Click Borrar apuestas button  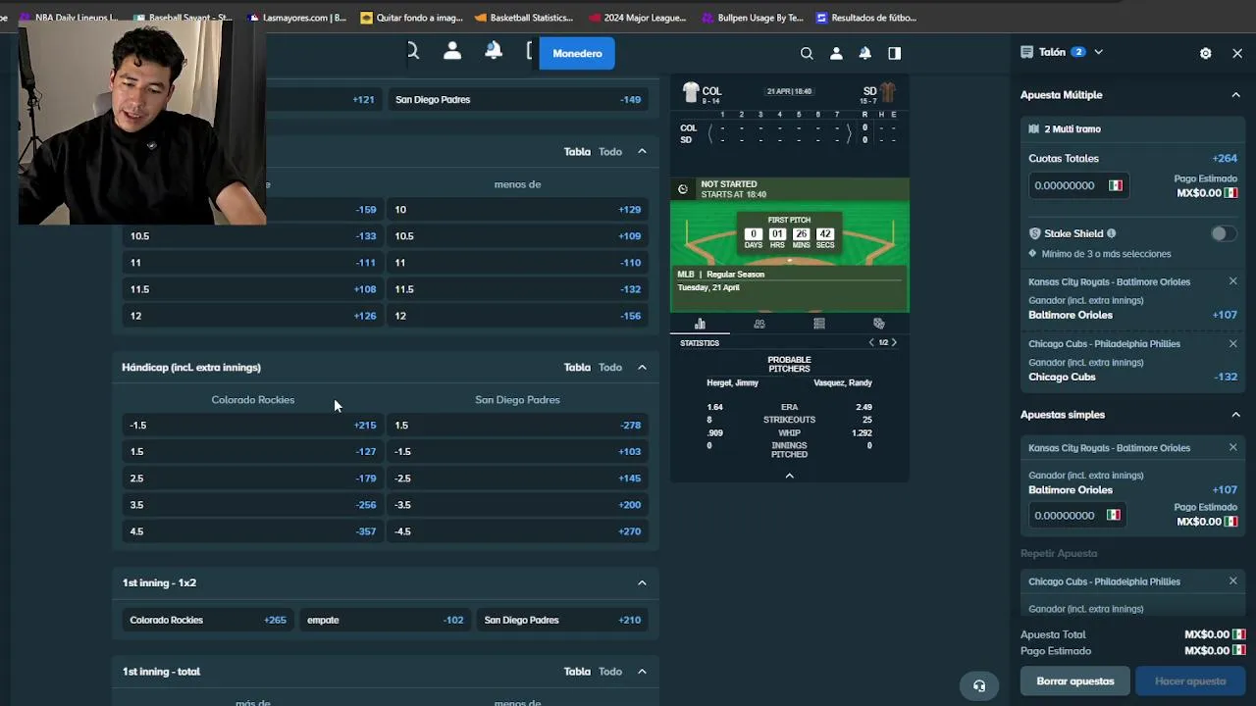point(1075,681)
